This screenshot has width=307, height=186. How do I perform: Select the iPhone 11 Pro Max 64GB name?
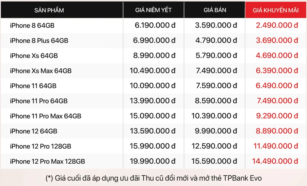click(x=45, y=116)
